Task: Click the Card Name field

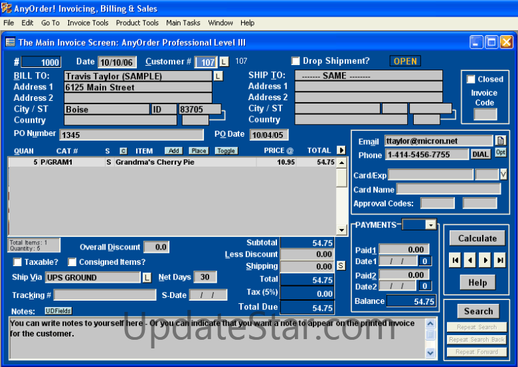Action: [448, 189]
